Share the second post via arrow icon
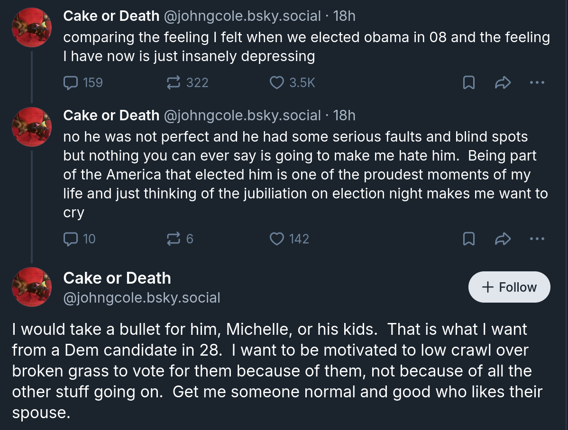This screenshot has width=568, height=430. tap(503, 239)
